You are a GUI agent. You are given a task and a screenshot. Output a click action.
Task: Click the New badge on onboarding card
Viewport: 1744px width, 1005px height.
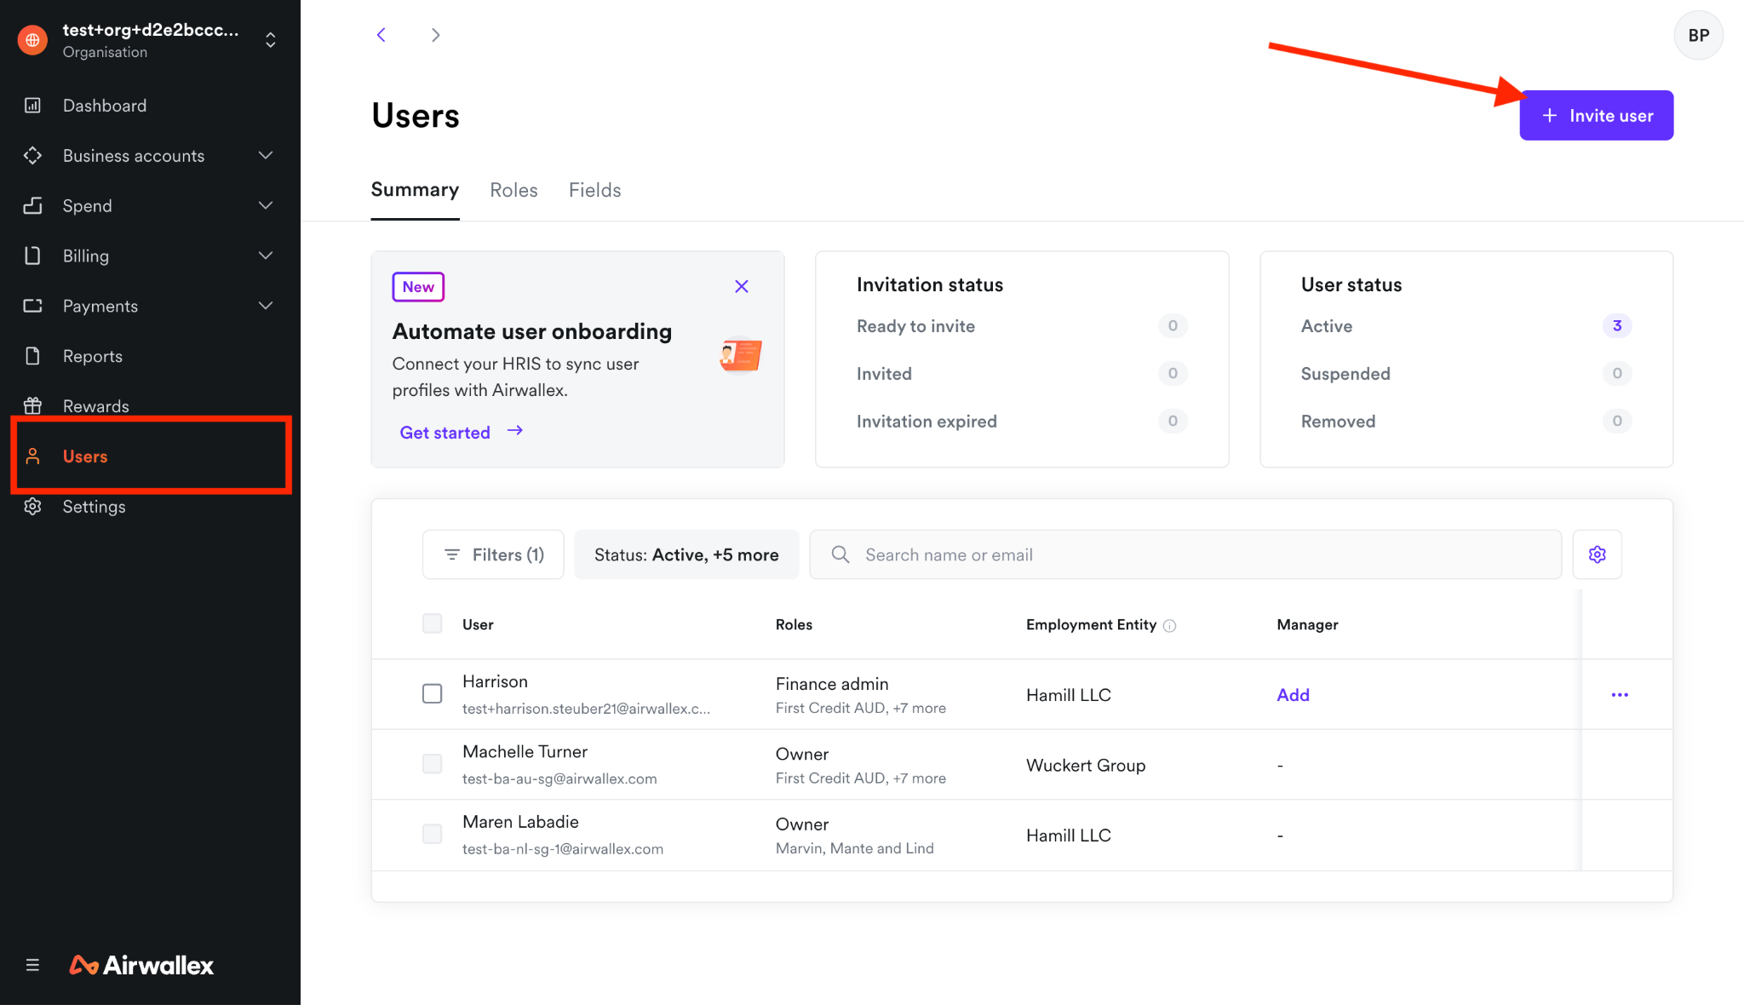(x=418, y=287)
